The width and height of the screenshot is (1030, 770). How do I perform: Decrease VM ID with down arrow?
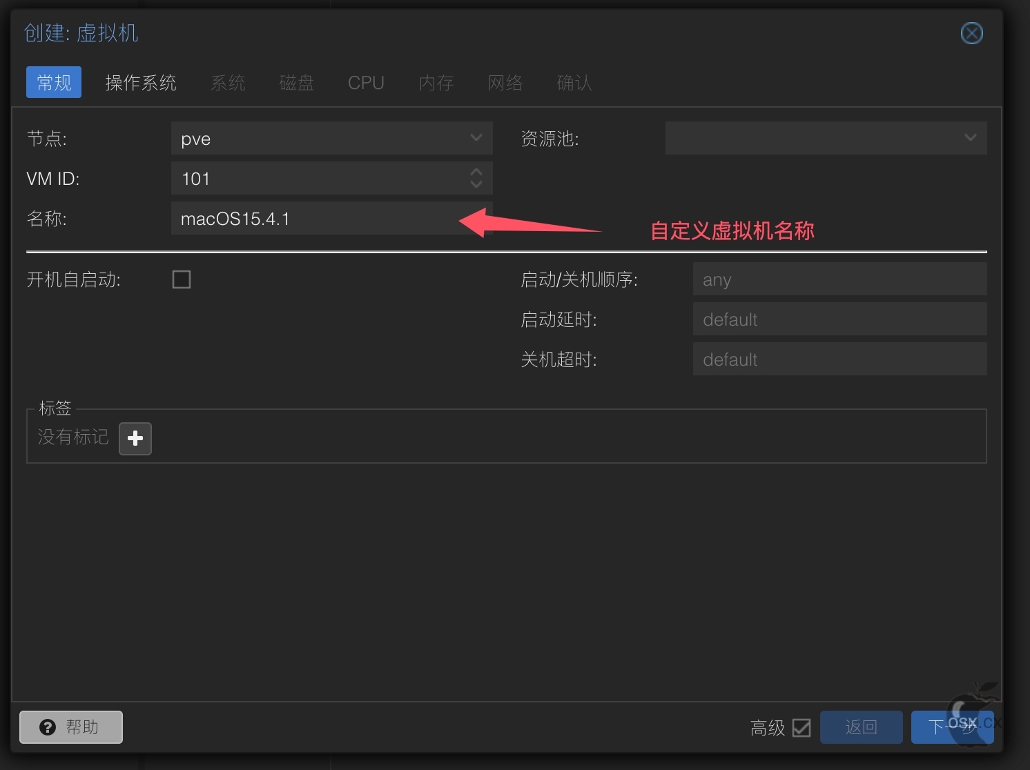pyautogui.click(x=476, y=184)
